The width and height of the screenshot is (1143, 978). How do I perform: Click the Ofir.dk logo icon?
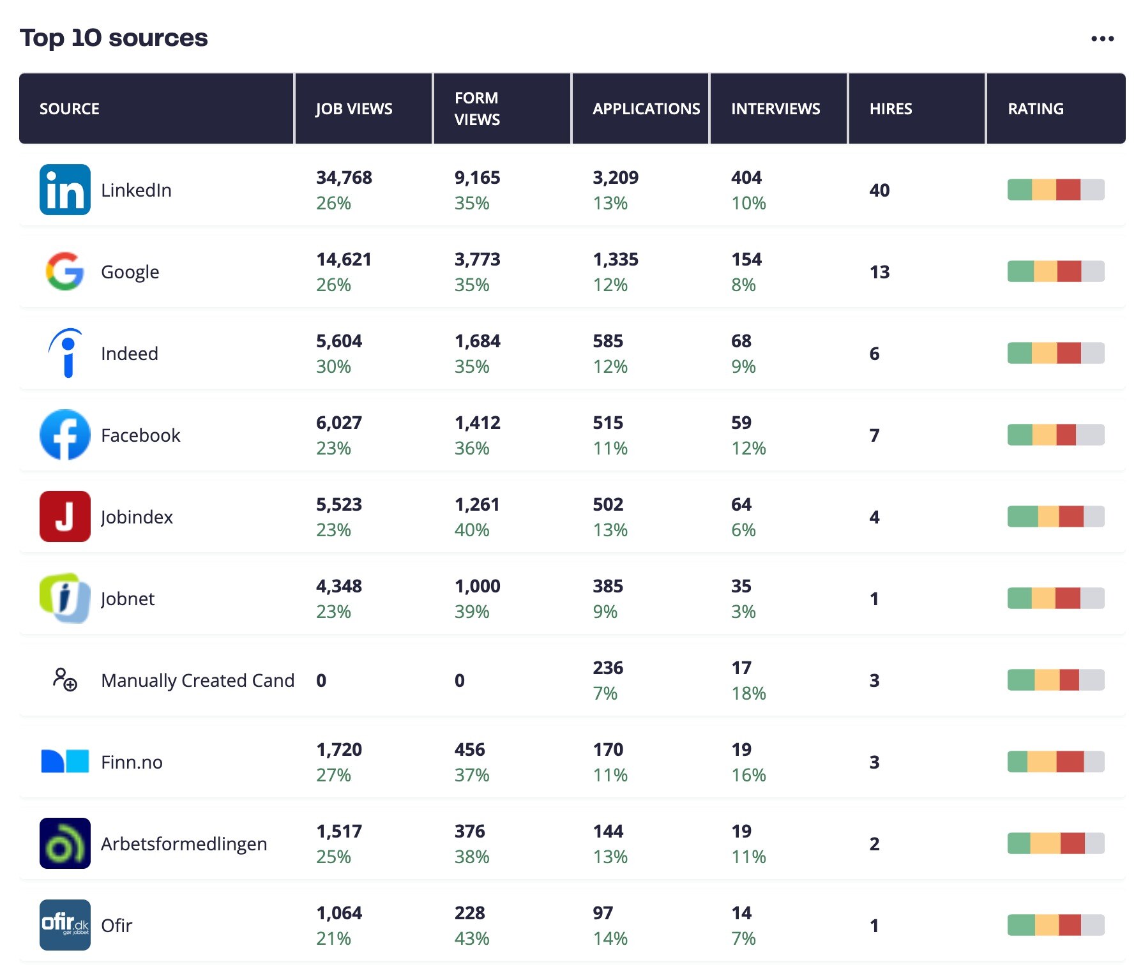click(x=64, y=925)
